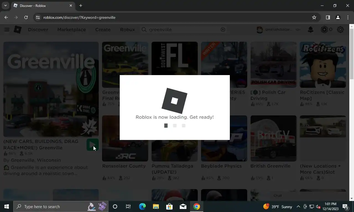Open Task View in taskbar

point(128,206)
